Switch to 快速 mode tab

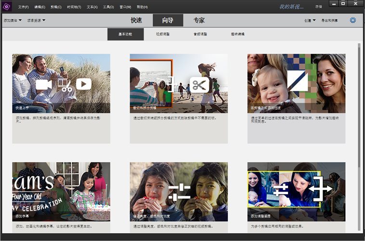coord(136,20)
